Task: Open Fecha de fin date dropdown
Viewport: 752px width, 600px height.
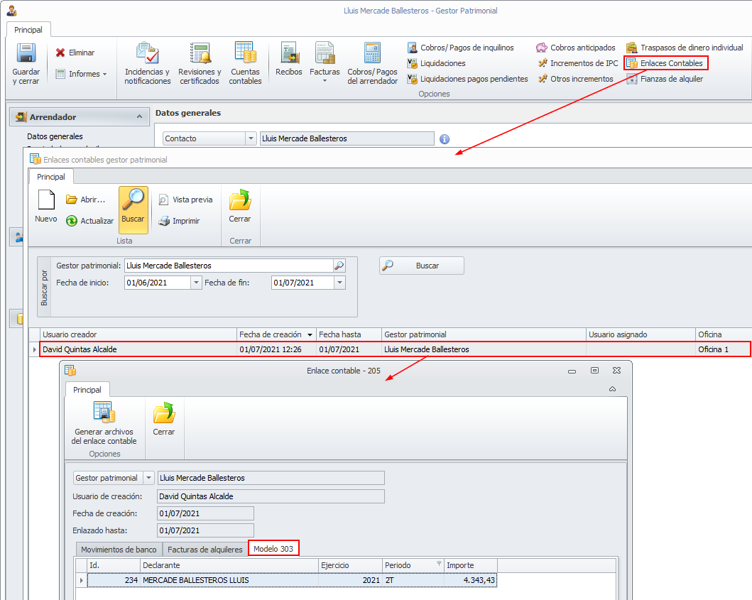Action: (x=339, y=283)
